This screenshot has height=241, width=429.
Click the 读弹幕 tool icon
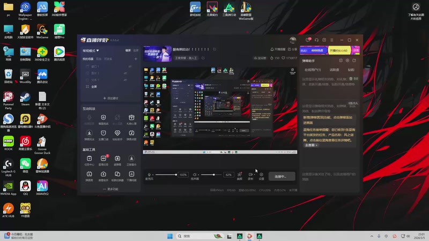(117, 159)
